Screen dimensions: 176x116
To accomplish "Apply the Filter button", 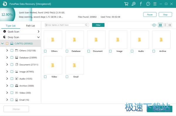I will tap(98, 25).
